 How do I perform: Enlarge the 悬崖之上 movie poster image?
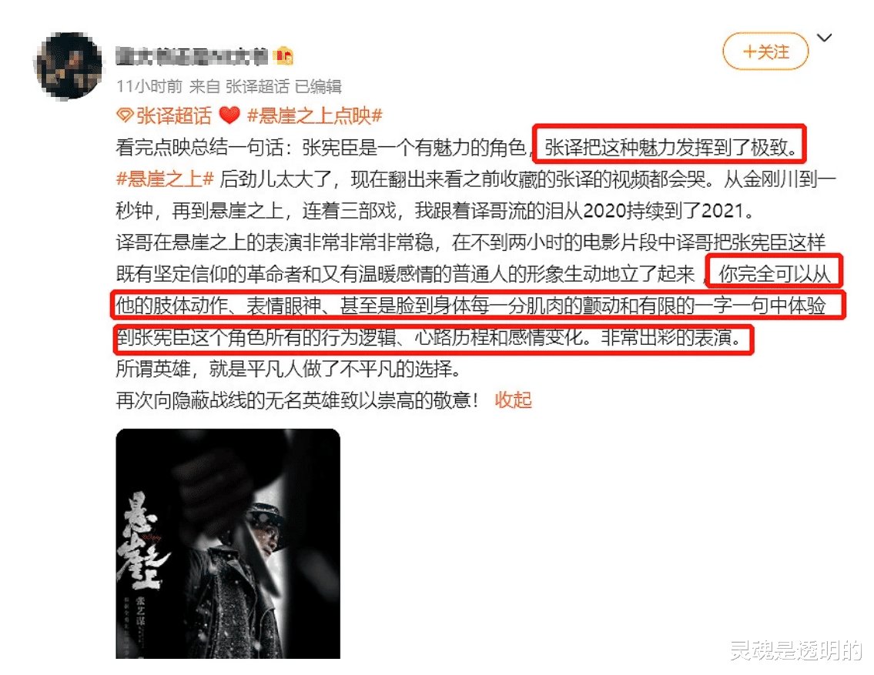coord(228,543)
